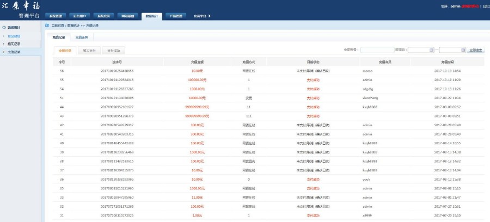Image resolution: width=490 pixels, height=222 pixels.
Task: Select the 支付成功 filter tab
Action: [114, 50]
